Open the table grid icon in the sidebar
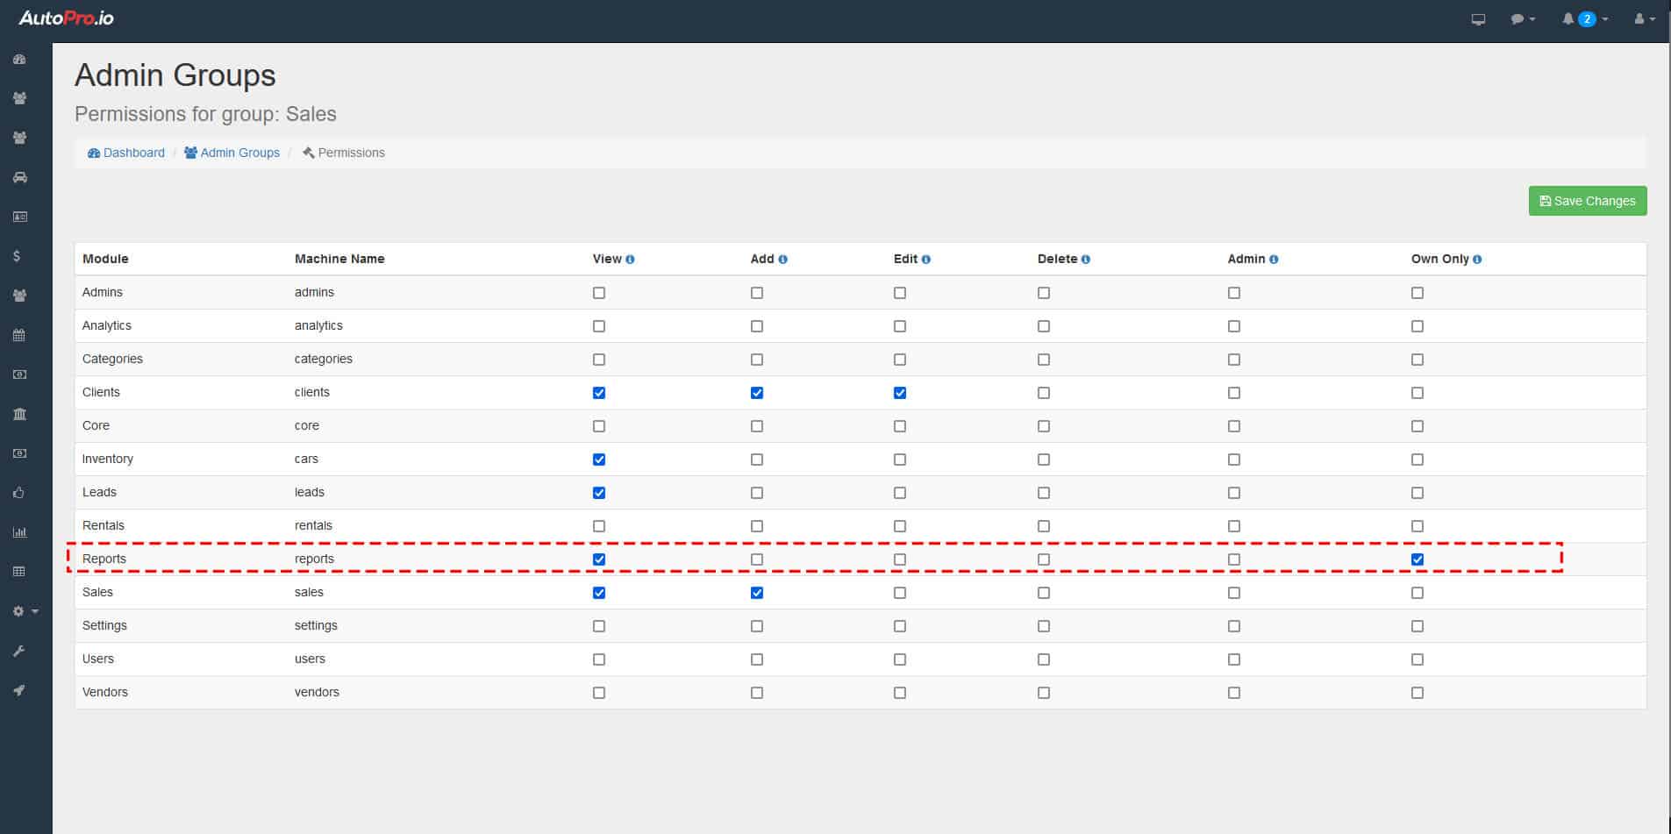This screenshot has width=1671, height=834. pyautogui.click(x=19, y=572)
